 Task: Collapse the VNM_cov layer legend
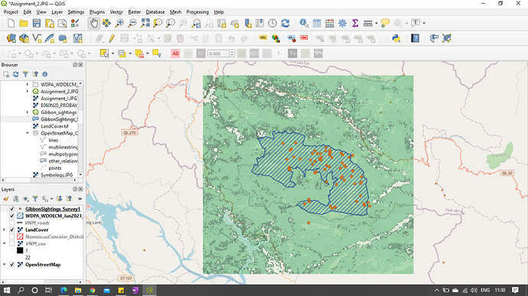click(x=5, y=243)
